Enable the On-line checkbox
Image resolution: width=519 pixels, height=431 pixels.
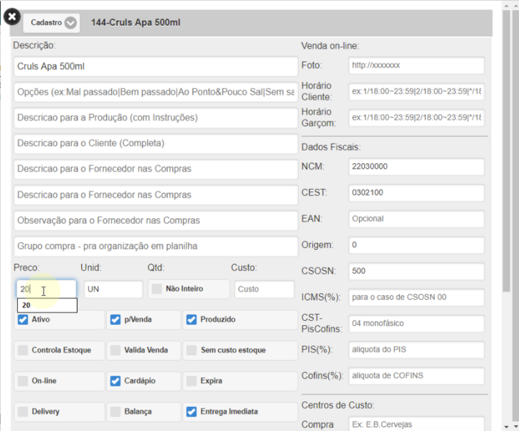23,381
